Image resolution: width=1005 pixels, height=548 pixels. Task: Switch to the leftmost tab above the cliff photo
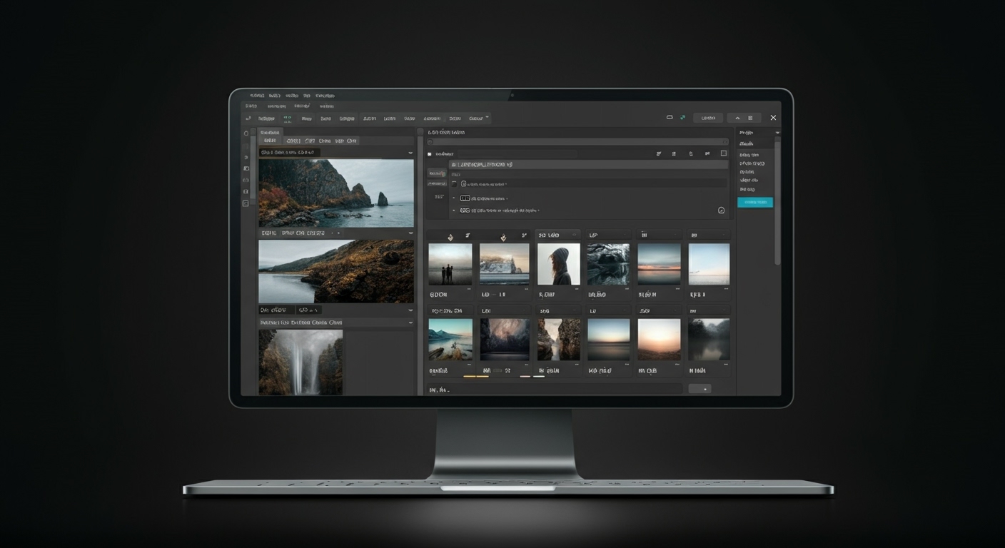pyautogui.click(x=270, y=141)
